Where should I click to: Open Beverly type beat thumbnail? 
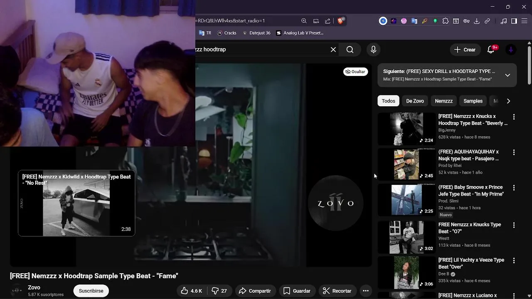coord(406,129)
